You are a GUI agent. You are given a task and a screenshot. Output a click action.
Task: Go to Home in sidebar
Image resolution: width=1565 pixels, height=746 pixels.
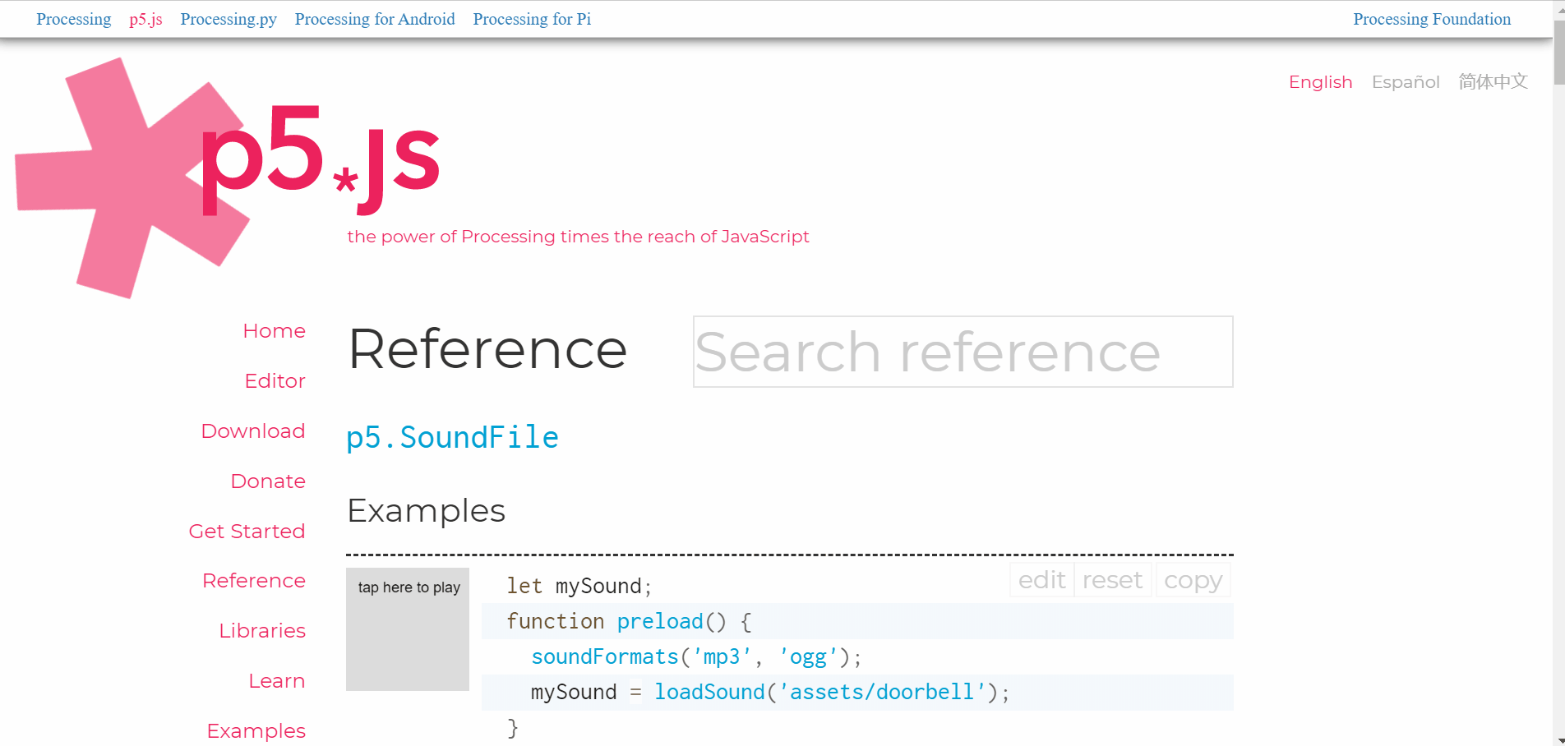click(x=275, y=330)
